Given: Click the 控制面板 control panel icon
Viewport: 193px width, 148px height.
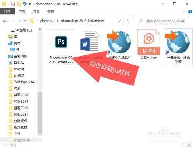Looking at the screenshot, I should [x=10, y=56].
